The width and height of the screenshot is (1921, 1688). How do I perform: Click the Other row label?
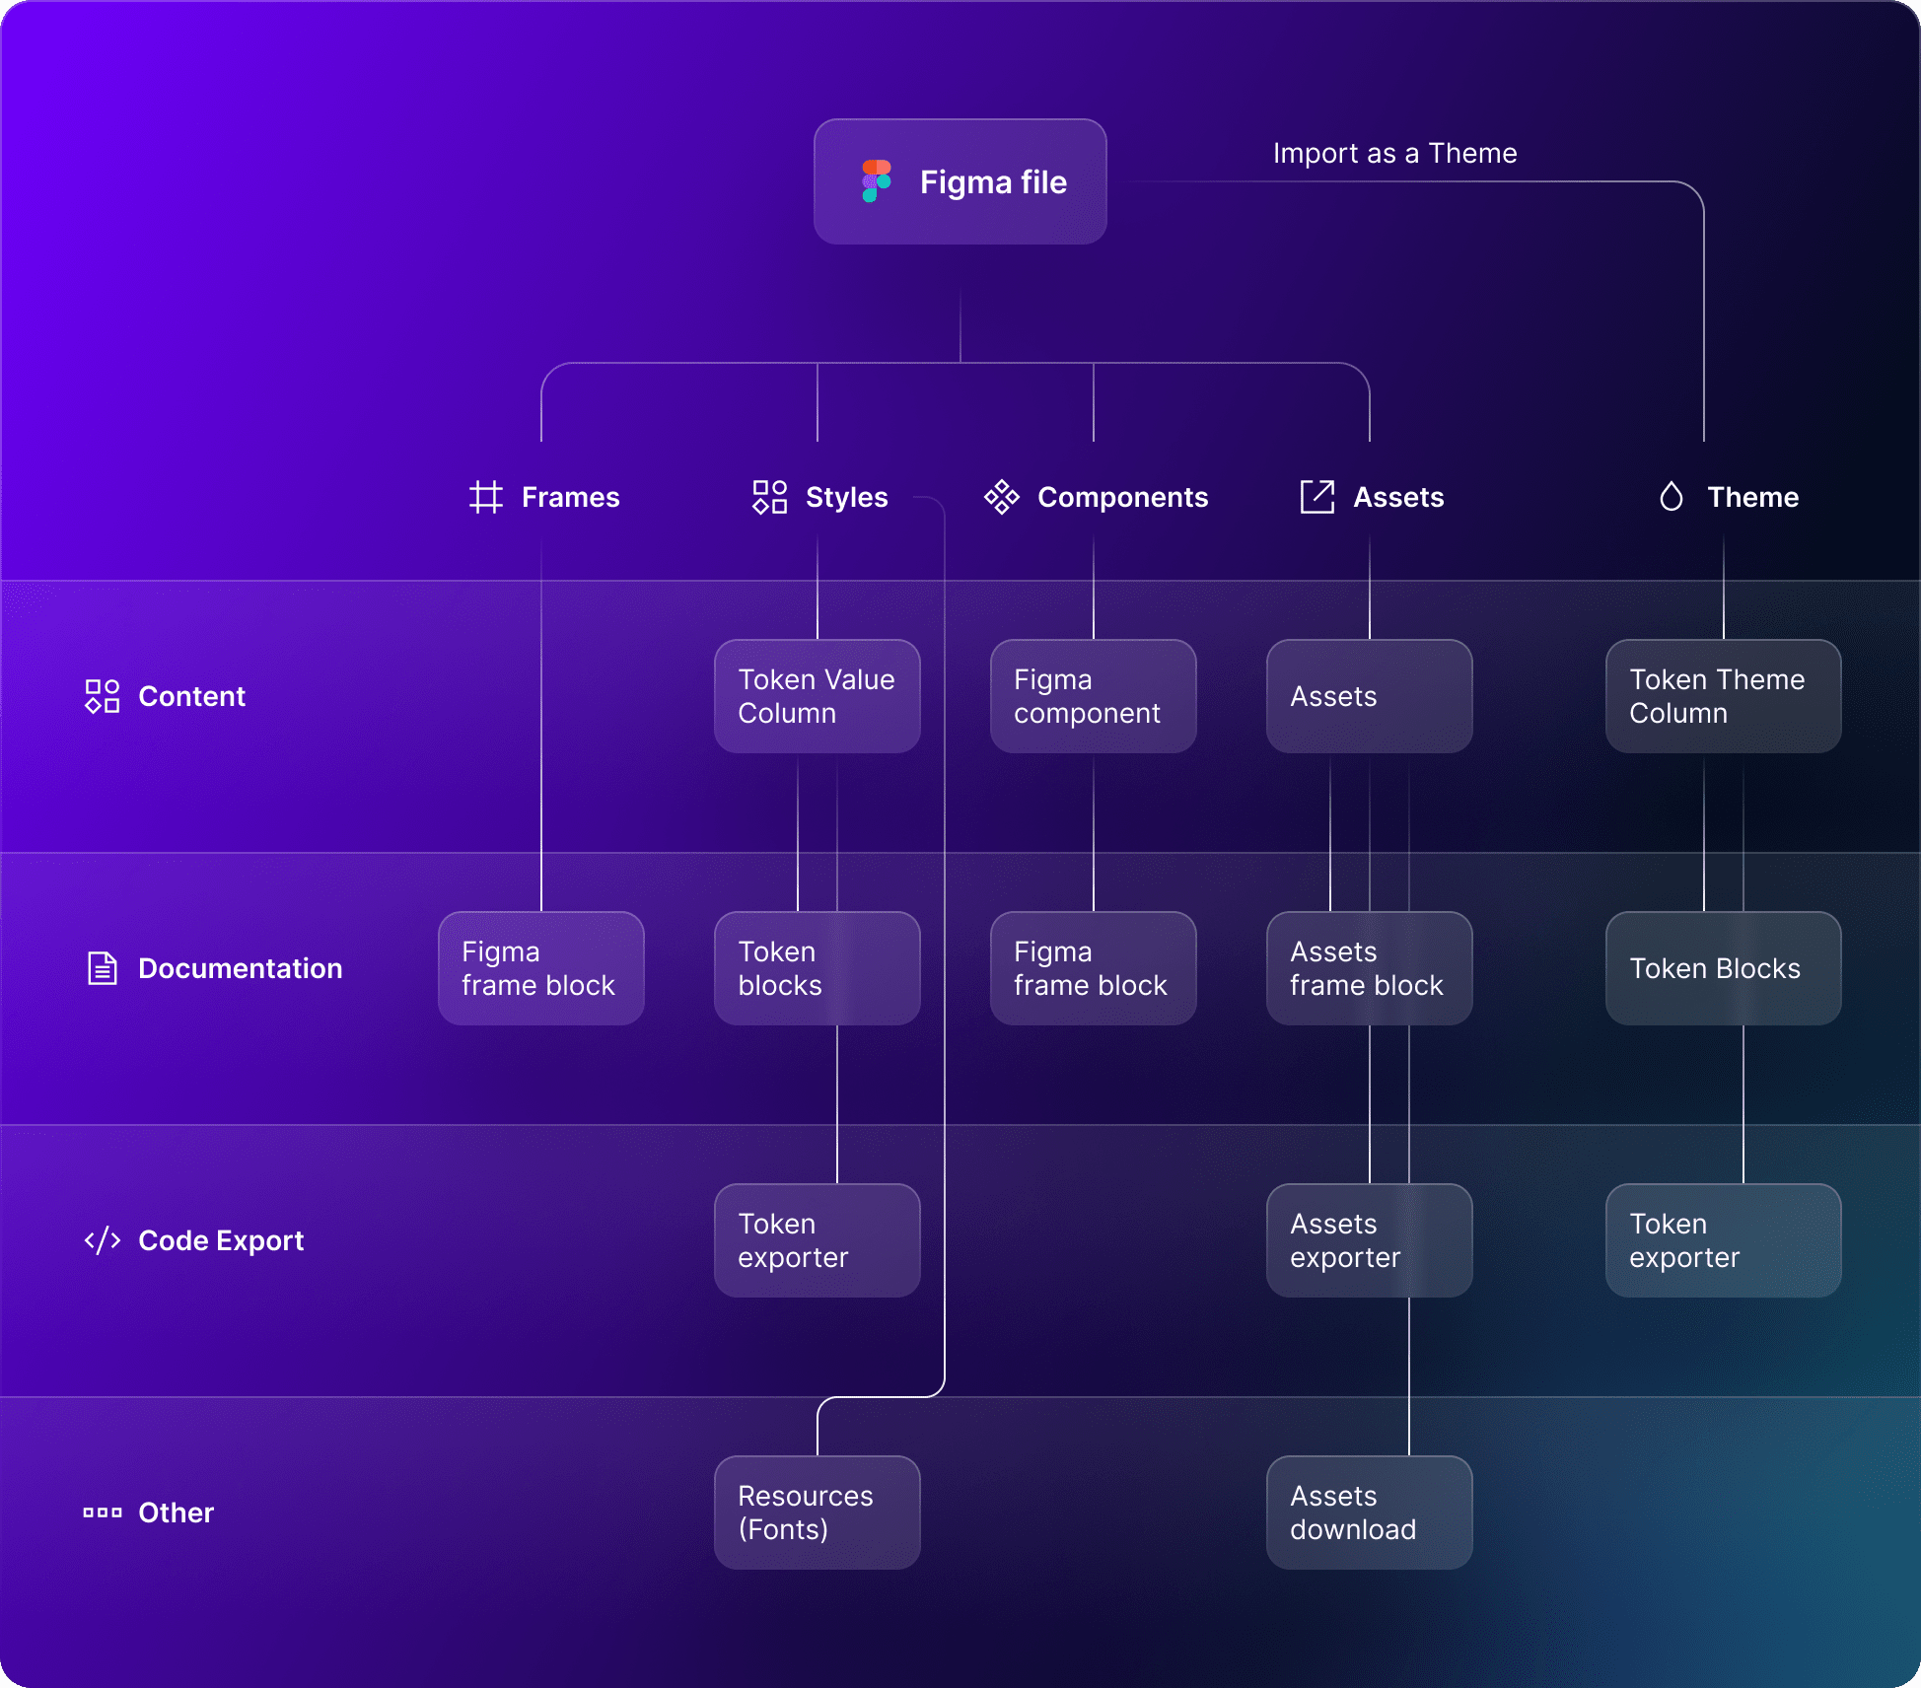(x=177, y=1512)
